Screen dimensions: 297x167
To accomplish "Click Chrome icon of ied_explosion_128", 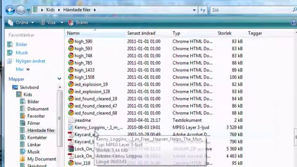I will [x=71, y=91].
